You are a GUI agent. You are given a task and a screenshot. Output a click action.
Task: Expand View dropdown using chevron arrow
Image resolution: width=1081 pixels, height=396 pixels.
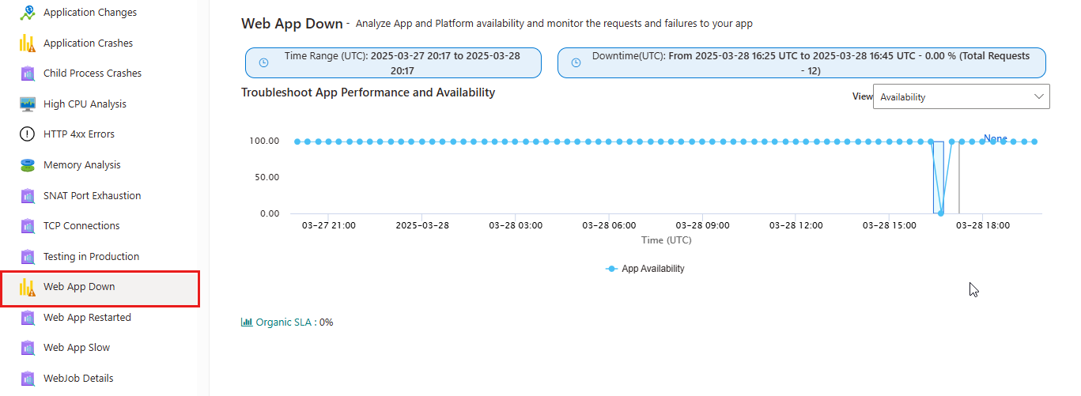(1039, 96)
